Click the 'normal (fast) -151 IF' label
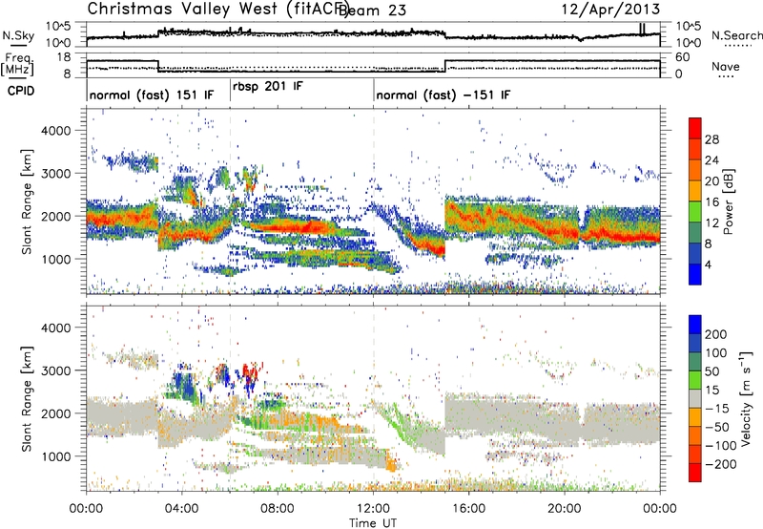Viewport: 763px width, 529px height. point(443,95)
